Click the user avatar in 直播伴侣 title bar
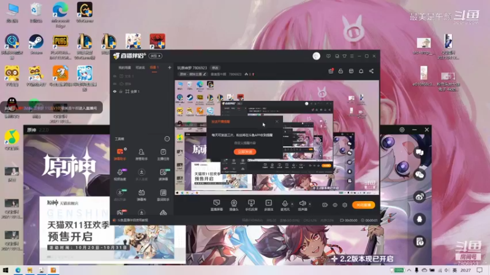This screenshot has width=490, height=275. [316, 56]
